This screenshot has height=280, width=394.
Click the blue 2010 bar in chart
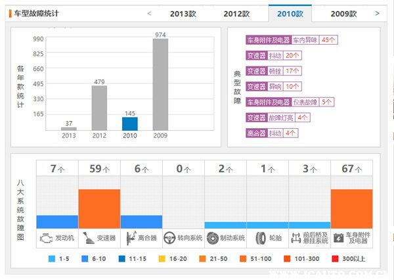pyautogui.click(x=130, y=123)
